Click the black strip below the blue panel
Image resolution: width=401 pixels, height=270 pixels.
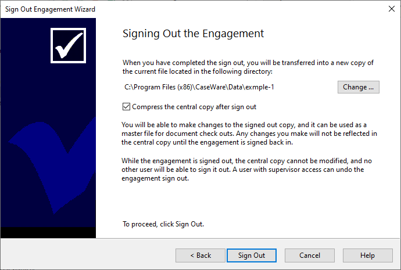[x=48, y=232]
